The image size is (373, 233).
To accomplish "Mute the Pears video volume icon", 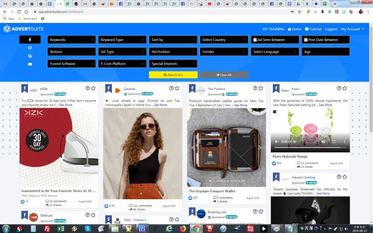I will (x=323, y=142).
